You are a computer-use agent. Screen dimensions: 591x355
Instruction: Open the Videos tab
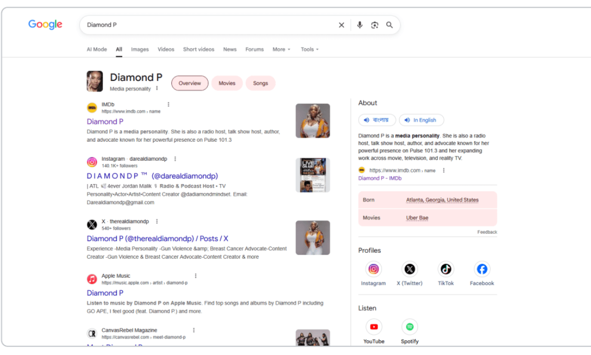point(166,50)
